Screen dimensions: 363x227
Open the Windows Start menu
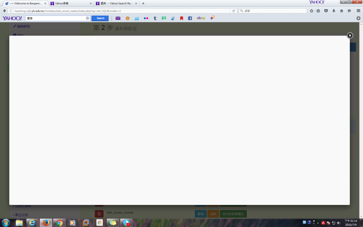coord(6,223)
